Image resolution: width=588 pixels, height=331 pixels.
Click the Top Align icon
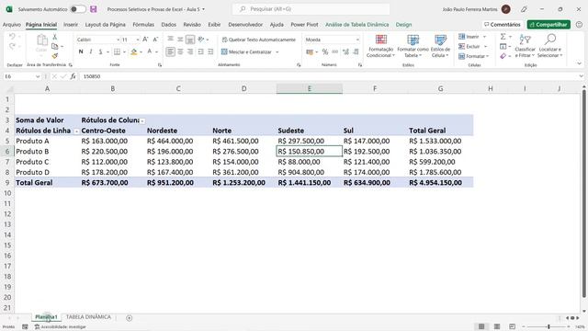[x=170, y=39]
